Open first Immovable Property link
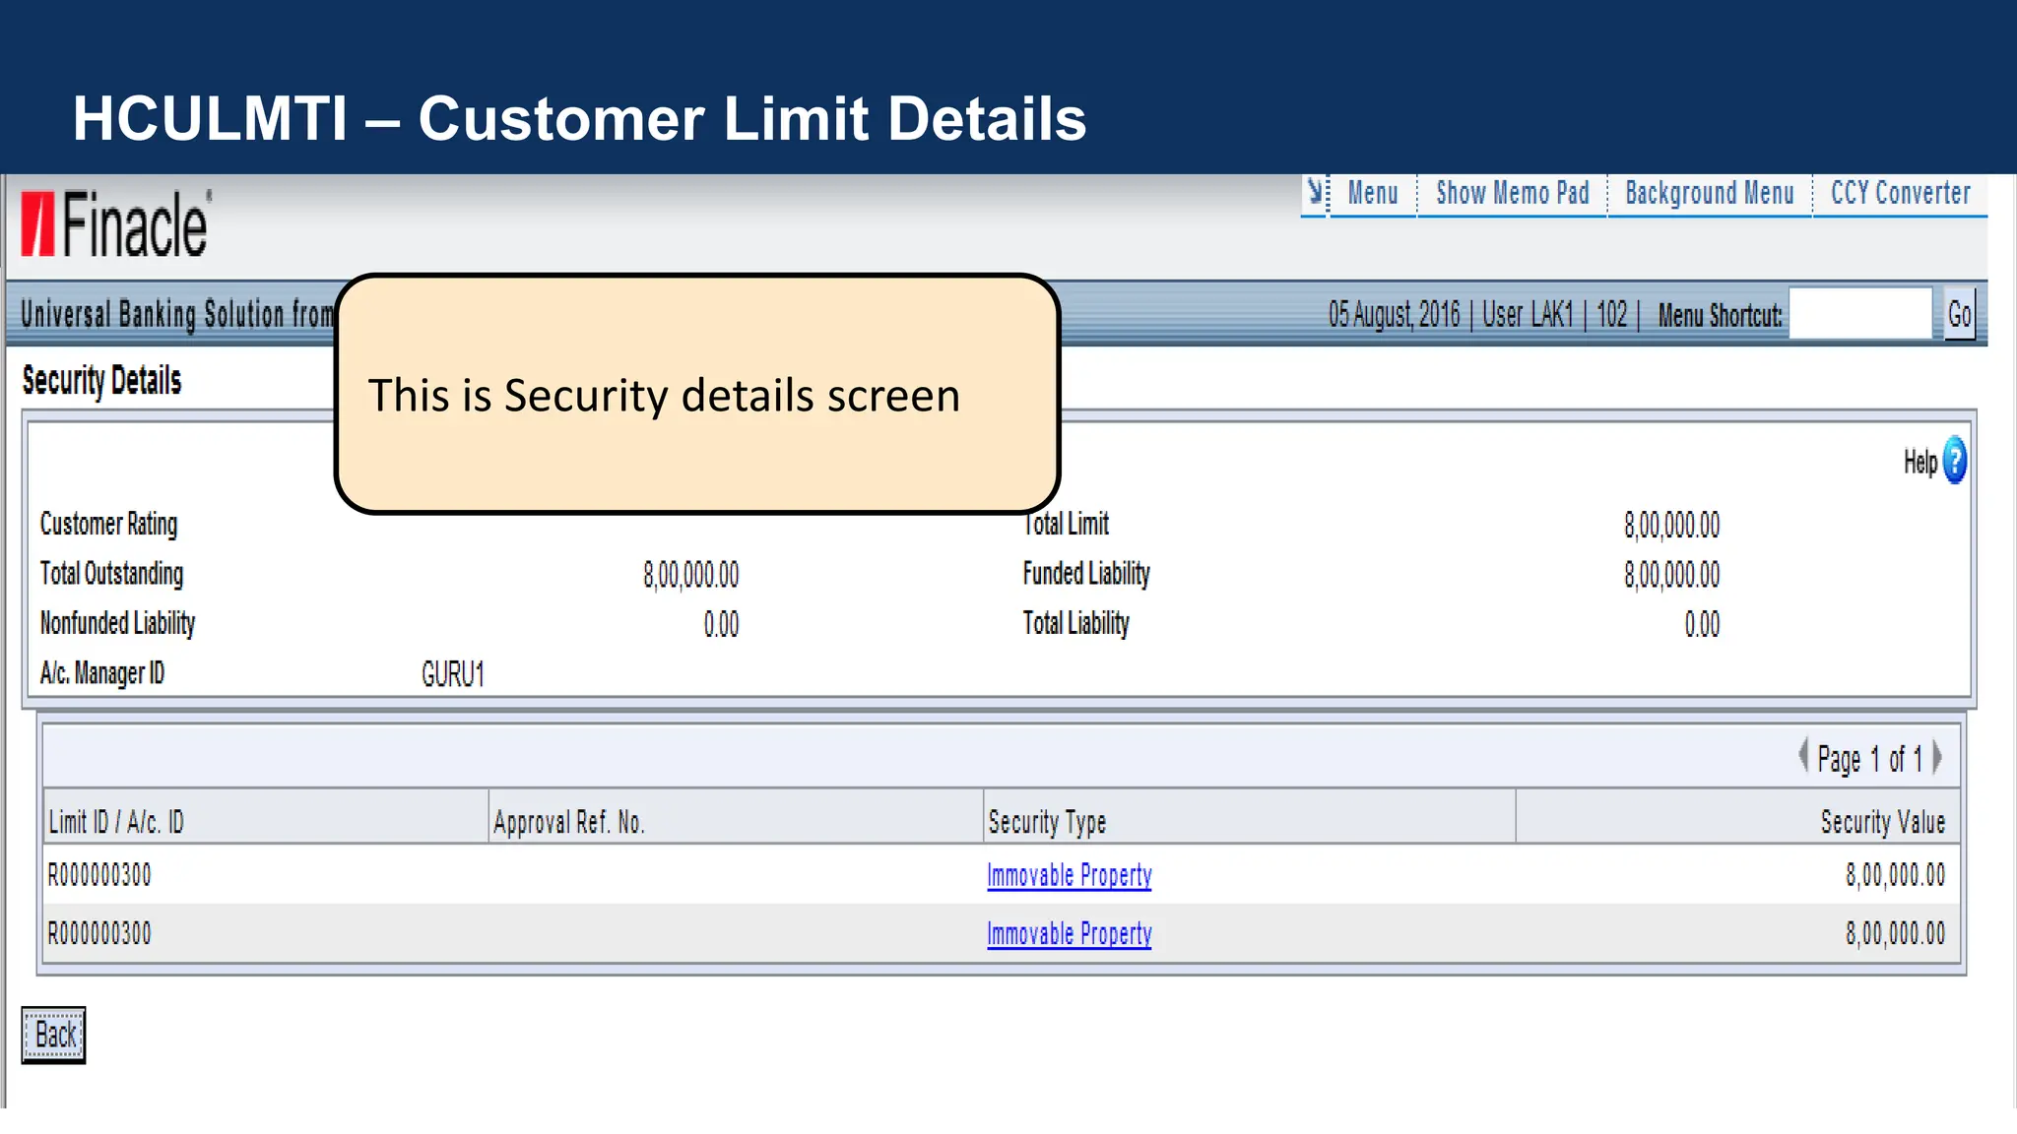This screenshot has height=1134, width=2017. 1069,875
